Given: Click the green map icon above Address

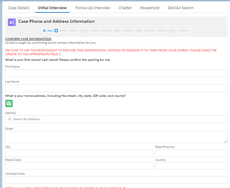Looking at the screenshot, I should [x=9, y=103].
